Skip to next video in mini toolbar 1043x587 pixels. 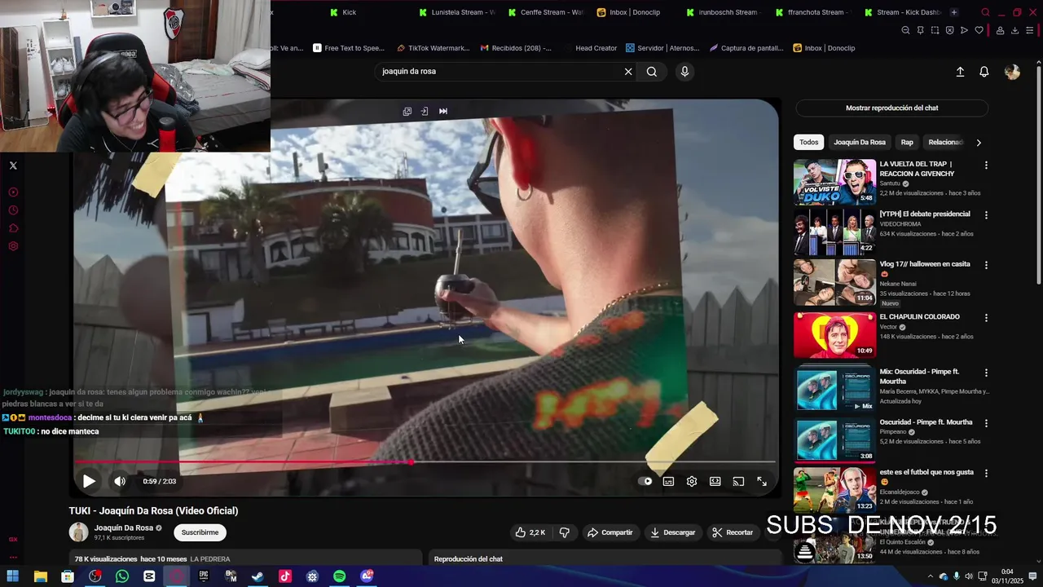click(443, 111)
